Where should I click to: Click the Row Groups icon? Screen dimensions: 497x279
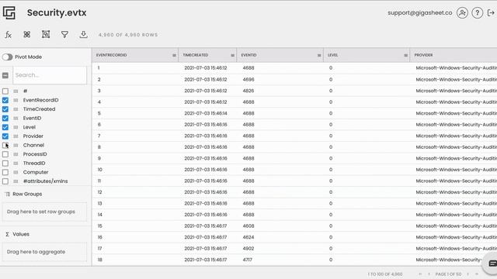click(7, 194)
